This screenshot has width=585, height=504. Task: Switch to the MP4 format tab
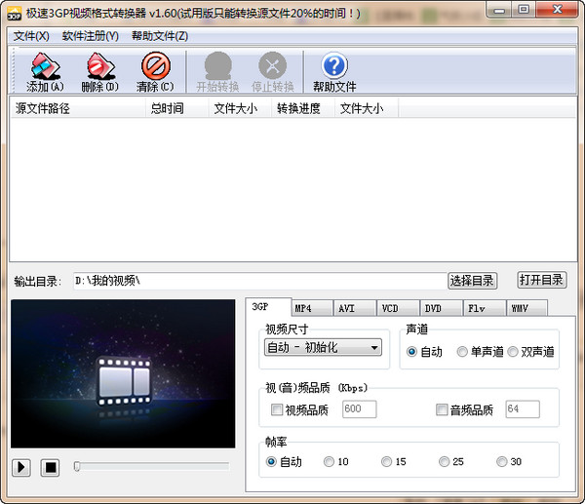304,308
